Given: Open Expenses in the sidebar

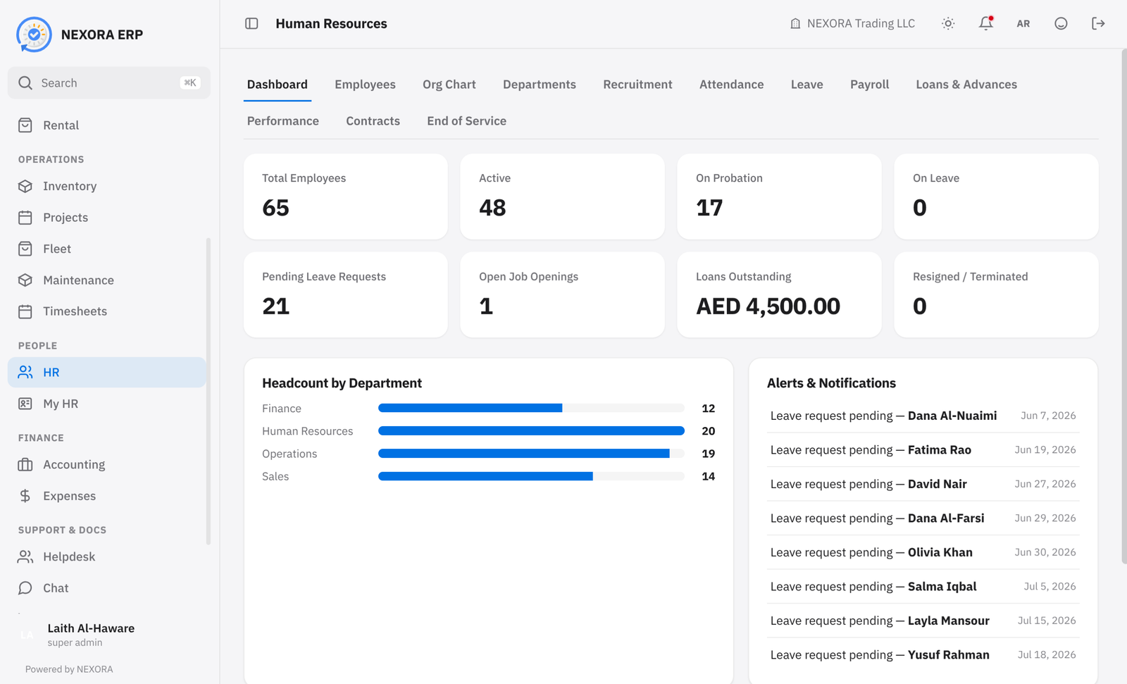Looking at the screenshot, I should click(x=107, y=496).
